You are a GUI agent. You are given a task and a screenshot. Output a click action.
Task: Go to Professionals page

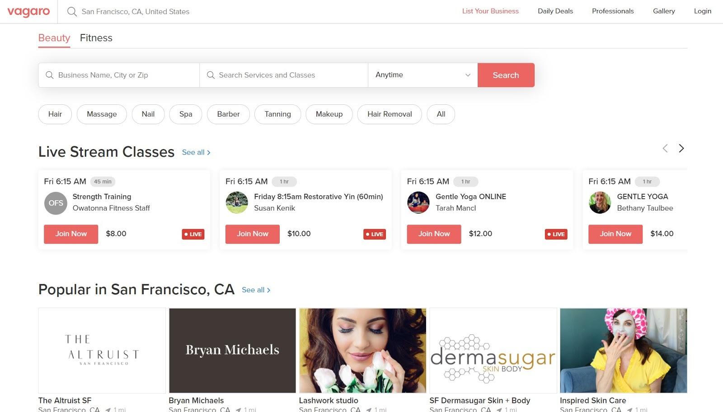pyautogui.click(x=613, y=11)
